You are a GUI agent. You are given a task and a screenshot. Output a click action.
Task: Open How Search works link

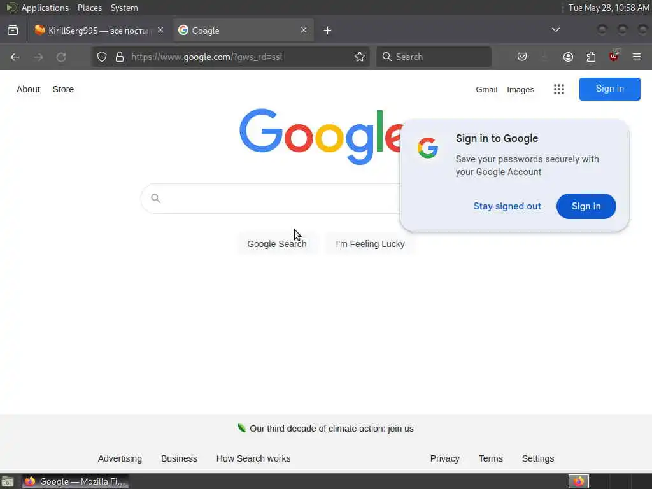[x=253, y=458]
